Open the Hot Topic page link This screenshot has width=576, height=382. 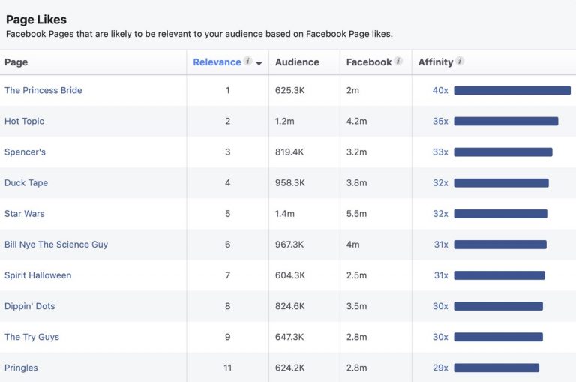24,121
